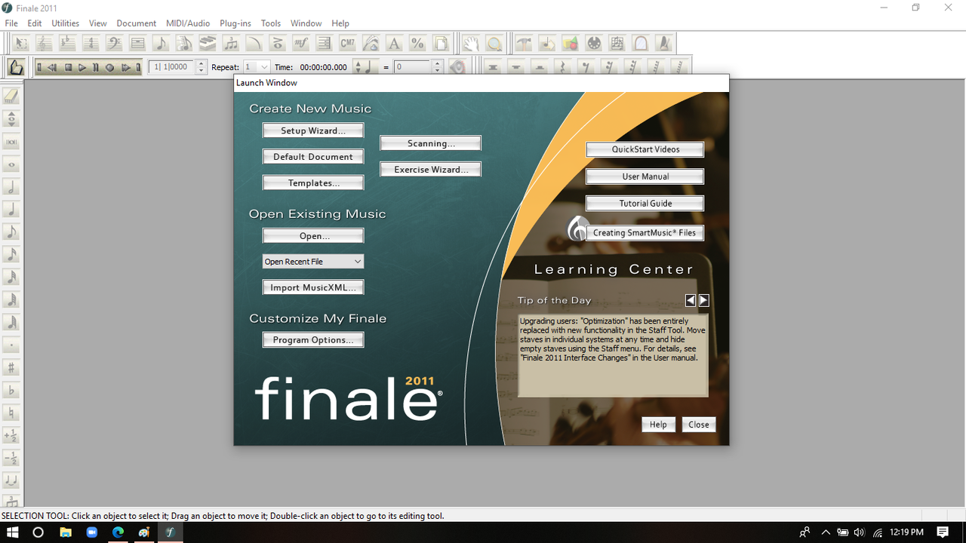Click the Program Options button

click(x=313, y=340)
